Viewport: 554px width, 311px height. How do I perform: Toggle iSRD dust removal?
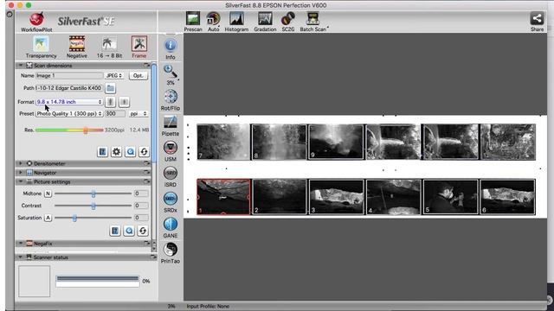coord(171,176)
